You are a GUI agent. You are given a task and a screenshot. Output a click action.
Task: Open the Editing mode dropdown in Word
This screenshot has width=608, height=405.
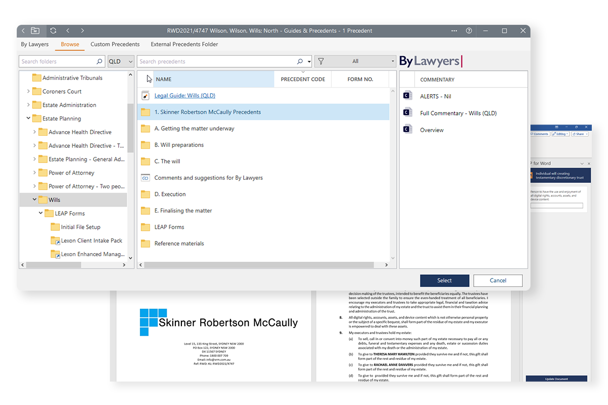tap(561, 134)
